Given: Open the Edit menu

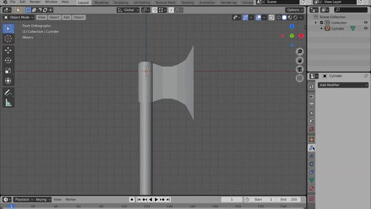Looking at the screenshot, I should pyautogui.click(x=23, y=2).
